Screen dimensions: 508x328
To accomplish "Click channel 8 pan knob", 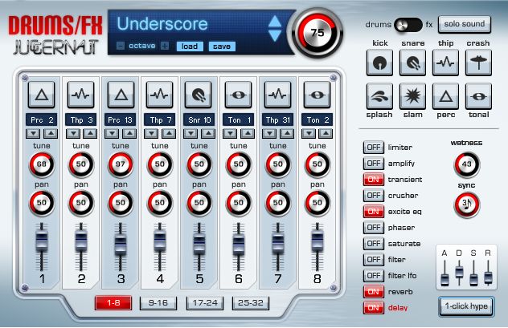I will [317, 203].
